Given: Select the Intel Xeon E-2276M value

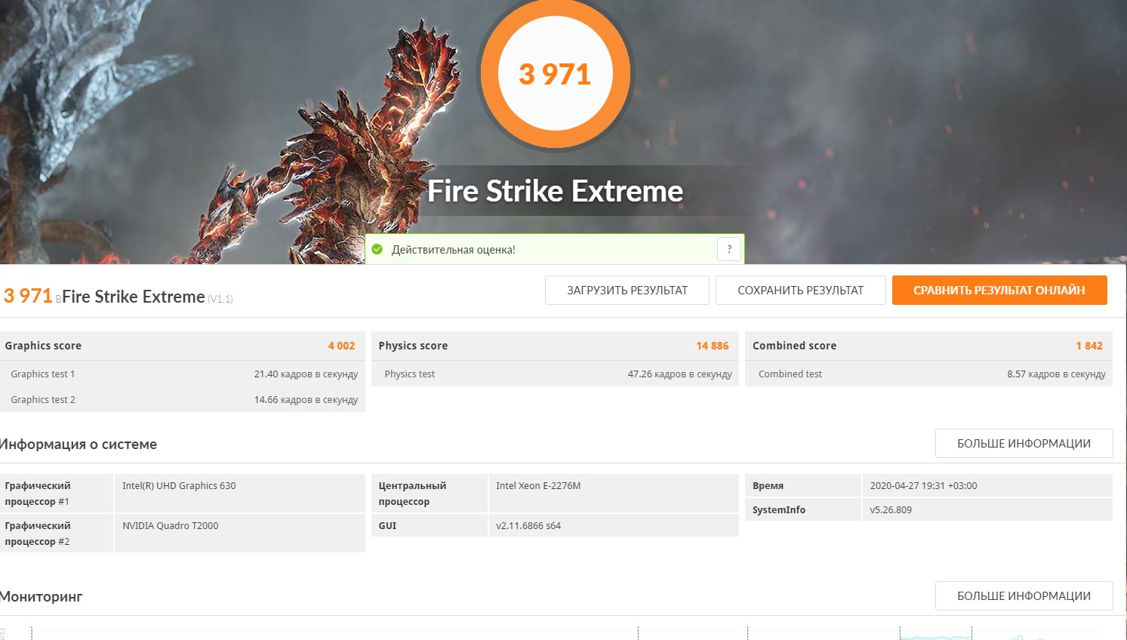Looking at the screenshot, I should 538,486.
